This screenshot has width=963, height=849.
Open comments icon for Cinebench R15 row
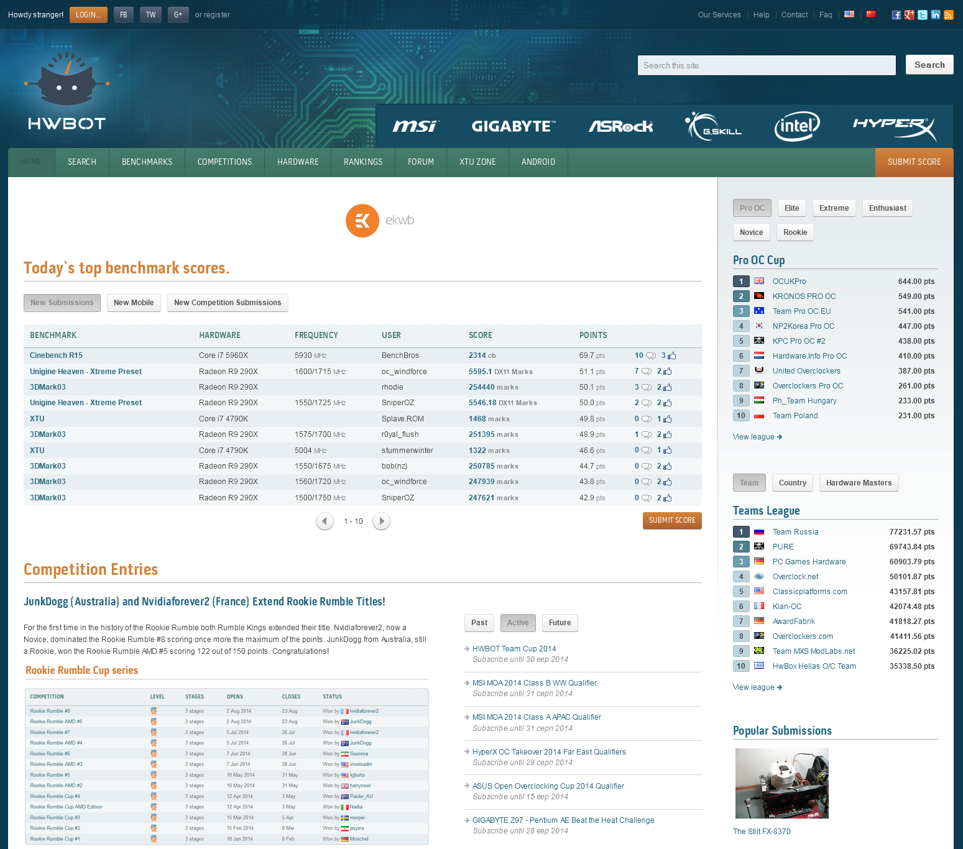[650, 356]
